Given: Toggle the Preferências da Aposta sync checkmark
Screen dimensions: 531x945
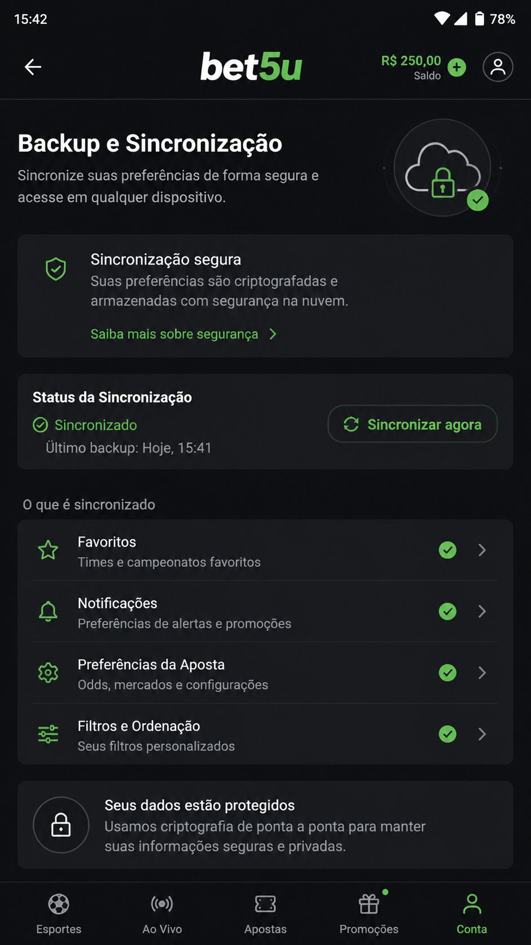Looking at the screenshot, I should (447, 673).
